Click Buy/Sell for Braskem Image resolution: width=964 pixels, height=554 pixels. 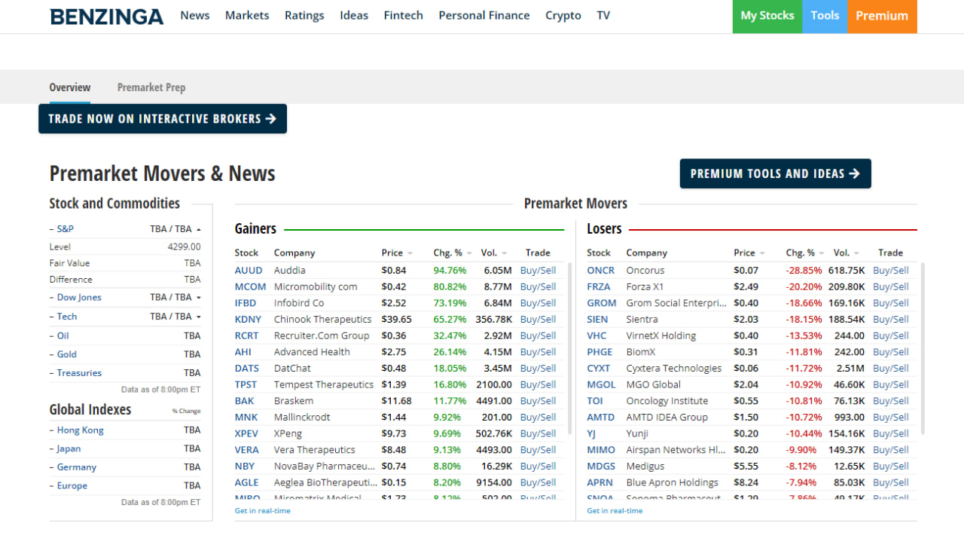(538, 401)
